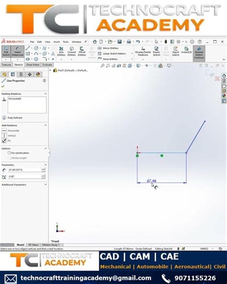Open Line tool dropdown arrow
This screenshot has width=227, height=284.
point(32,48)
